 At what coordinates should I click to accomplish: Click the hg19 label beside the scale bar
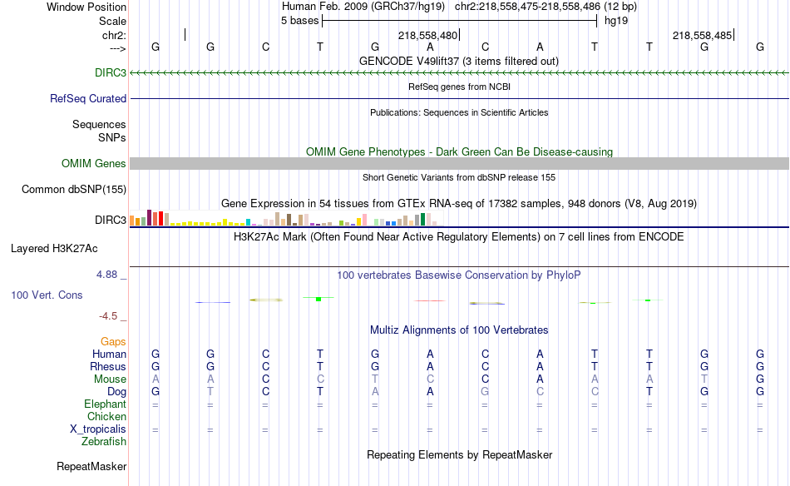coord(616,21)
